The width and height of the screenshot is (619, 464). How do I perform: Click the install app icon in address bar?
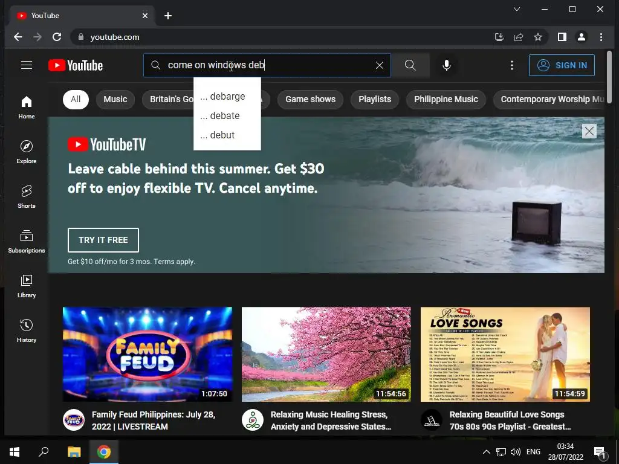[x=499, y=37]
